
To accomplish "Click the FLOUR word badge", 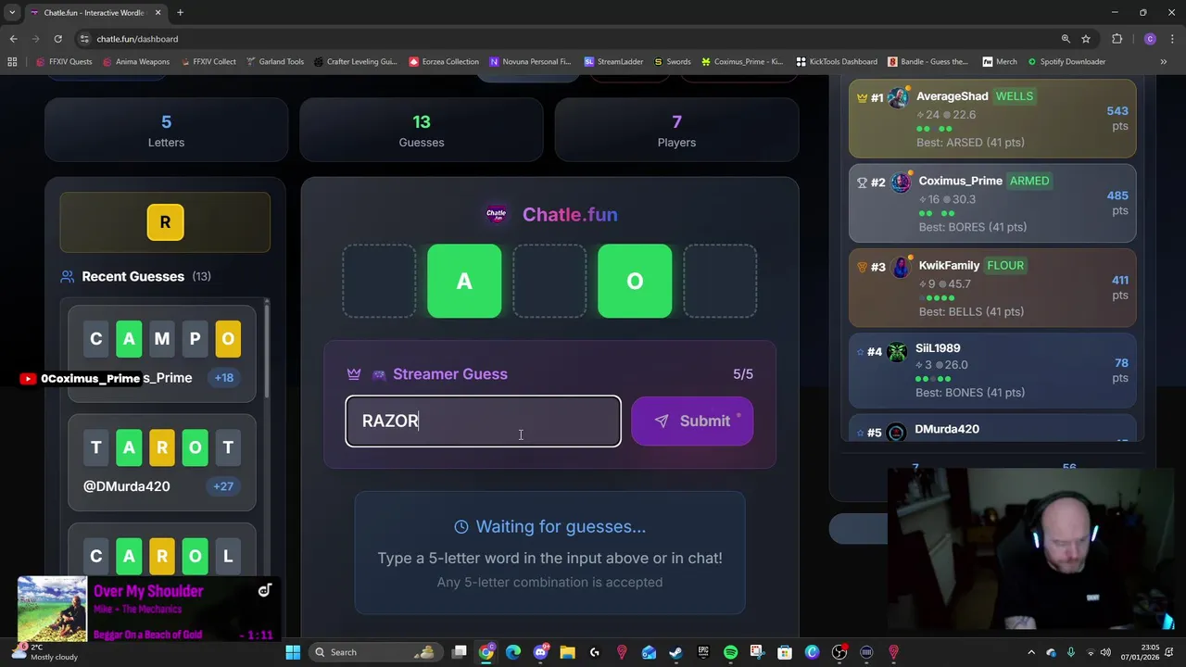I will (1005, 265).
